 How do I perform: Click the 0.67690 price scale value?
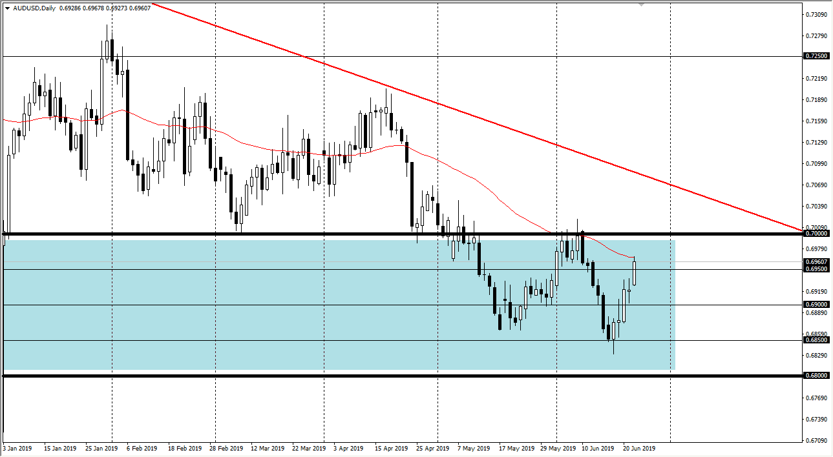coord(817,398)
